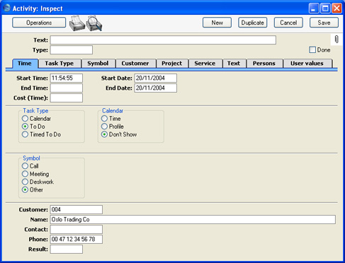The image size is (345, 263).
Task: Click the Phone number field
Action: pyautogui.click(x=77, y=239)
